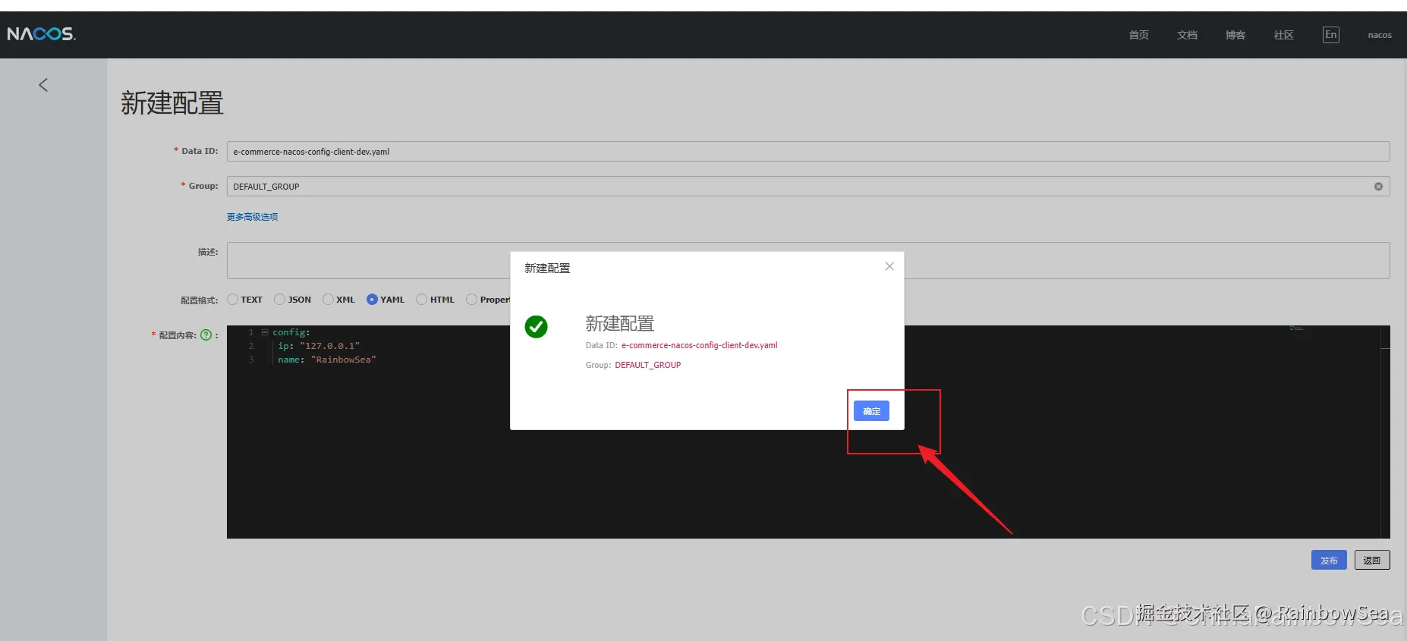The width and height of the screenshot is (1407, 641).
Task: Click the 新建配置 page heading
Action: [172, 103]
